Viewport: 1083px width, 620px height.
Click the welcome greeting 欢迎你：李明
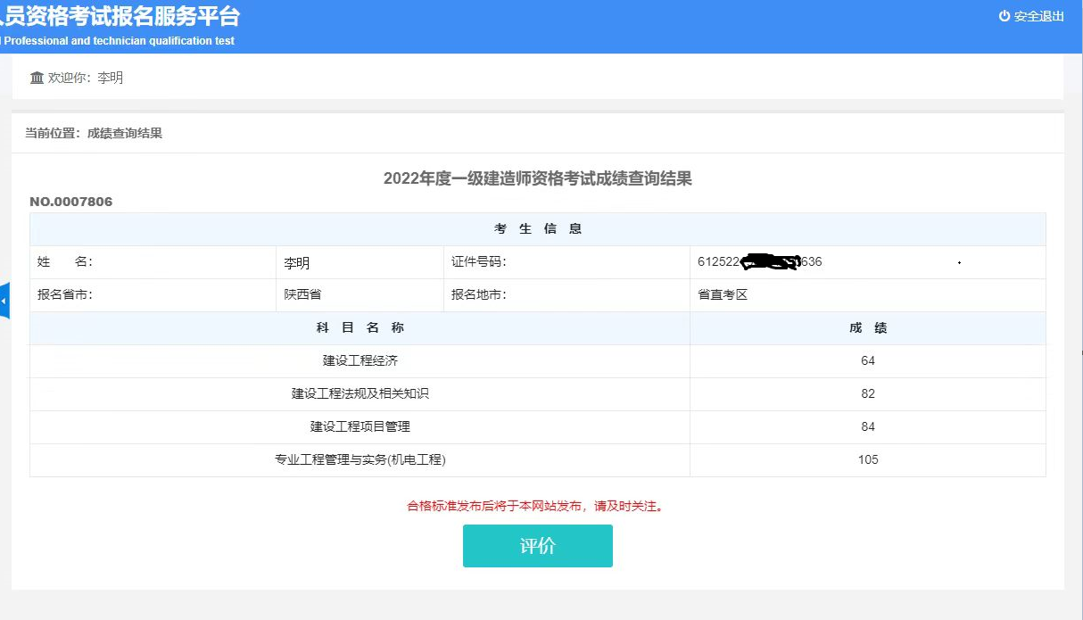(x=85, y=78)
